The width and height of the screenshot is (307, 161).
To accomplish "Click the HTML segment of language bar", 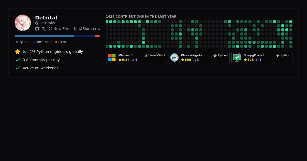I will (97, 36).
